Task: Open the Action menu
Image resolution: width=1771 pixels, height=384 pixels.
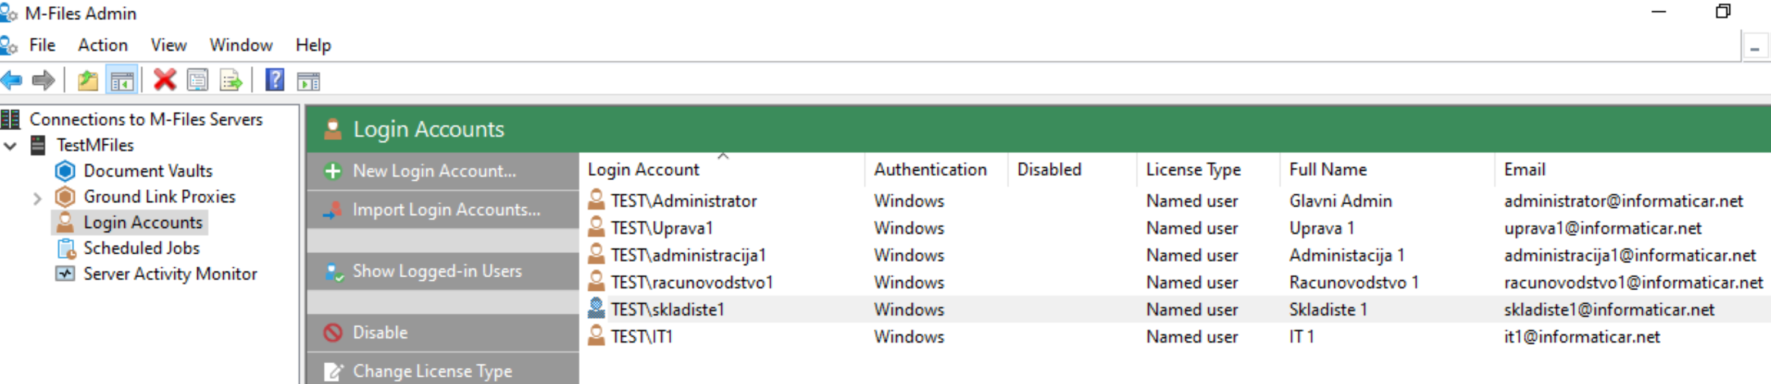Action: [x=102, y=45]
